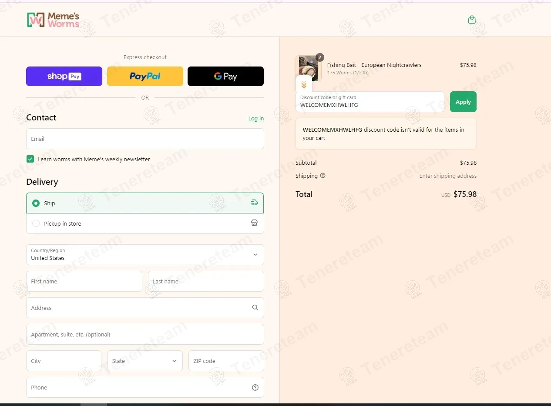Pay with Shop Pay express button
The width and height of the screenshot is (551, 406).
[x=64, y=76]
